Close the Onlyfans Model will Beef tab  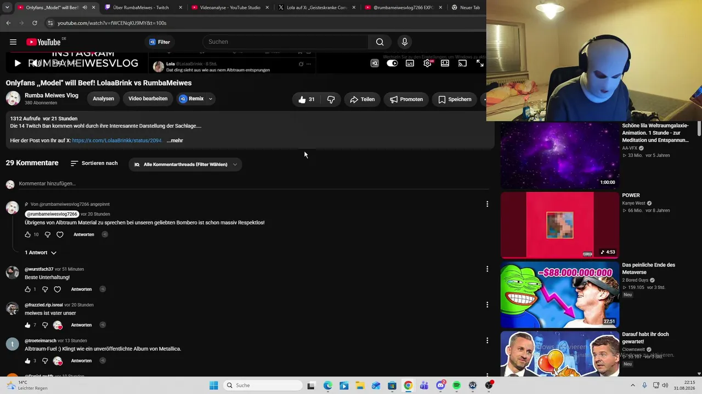pos(94,8)
